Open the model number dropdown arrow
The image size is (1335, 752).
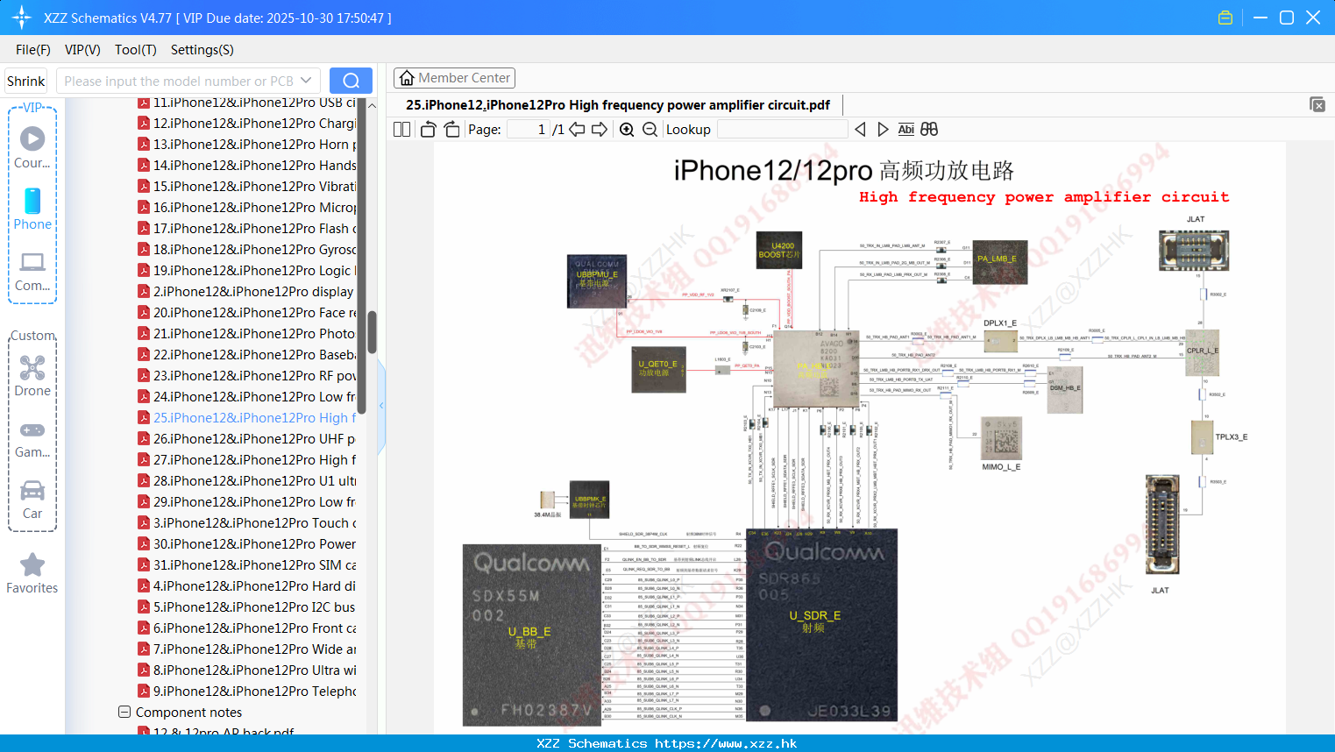point(306,81)
